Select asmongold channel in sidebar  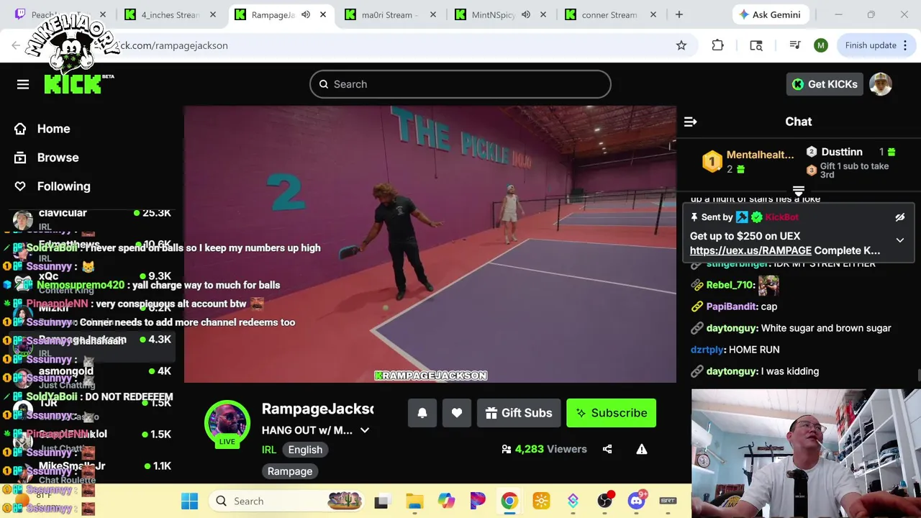[91, 377]
